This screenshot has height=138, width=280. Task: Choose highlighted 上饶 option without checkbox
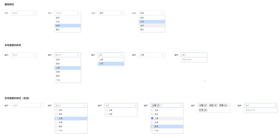(x=111, y=64)
